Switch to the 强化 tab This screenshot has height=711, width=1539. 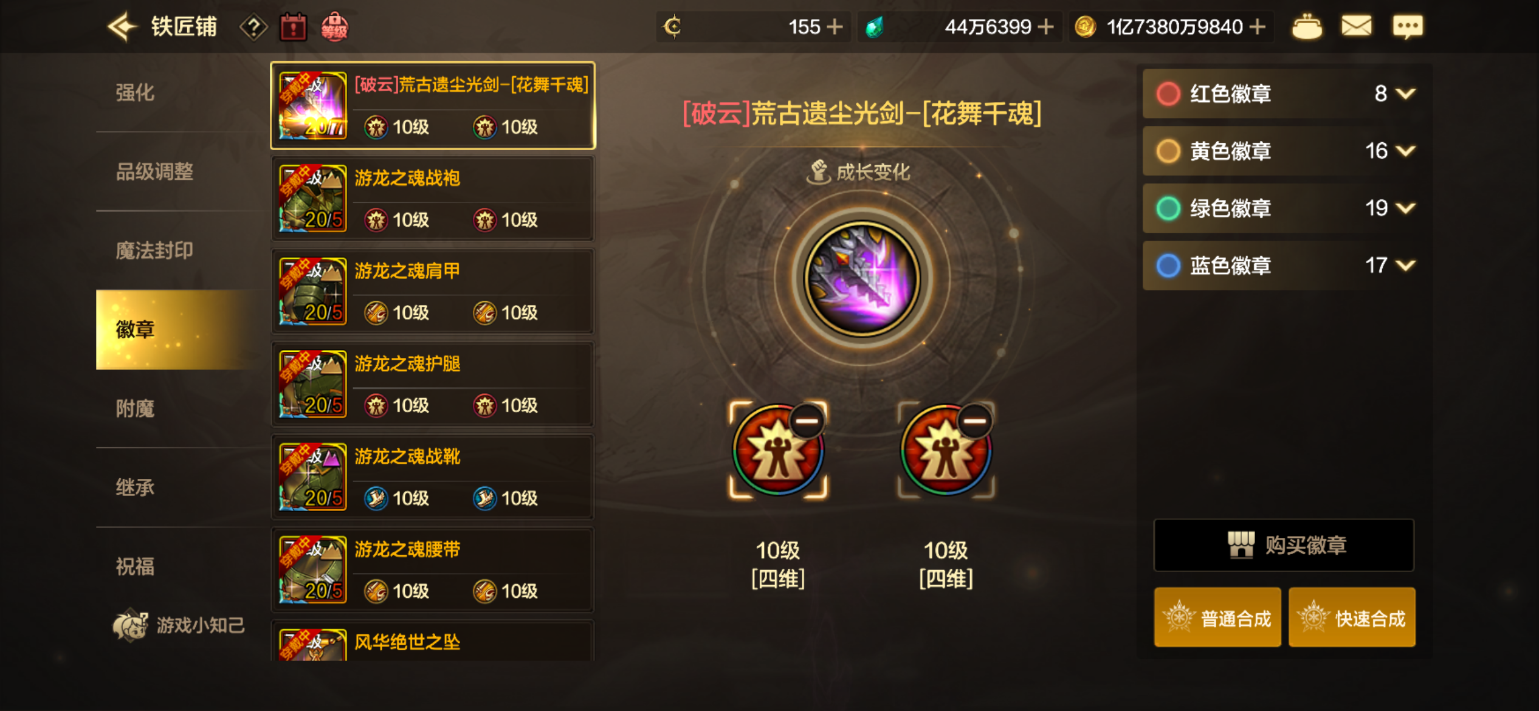coord(135,93)
